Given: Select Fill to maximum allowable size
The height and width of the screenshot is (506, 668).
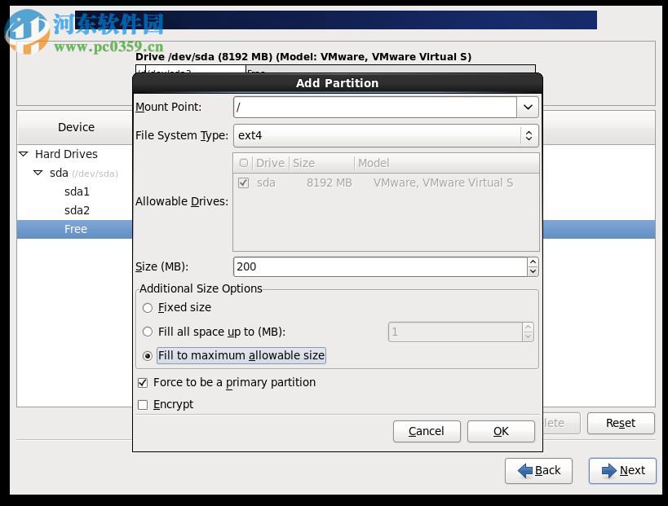Looking at the screenshot, I should click(148, 355).
